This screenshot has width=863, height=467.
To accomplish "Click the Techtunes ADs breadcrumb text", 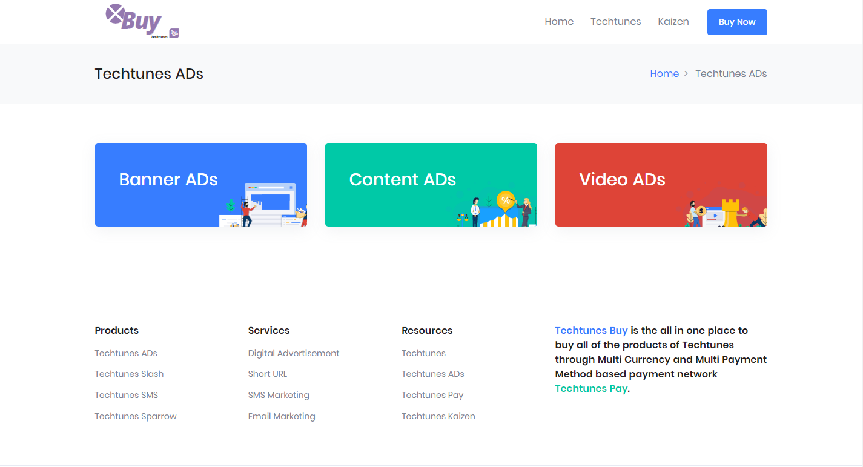I will pos(731,74).
